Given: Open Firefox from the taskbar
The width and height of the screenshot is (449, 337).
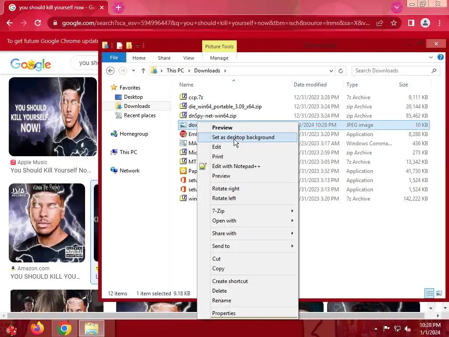Looking at the screenshot, I should (37, 328).
